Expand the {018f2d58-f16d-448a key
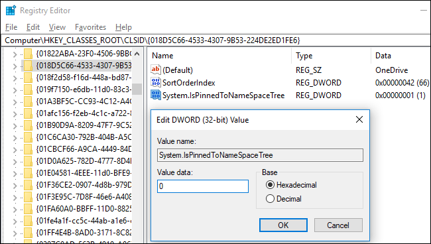The image size is (431, 244). [15, 78]
